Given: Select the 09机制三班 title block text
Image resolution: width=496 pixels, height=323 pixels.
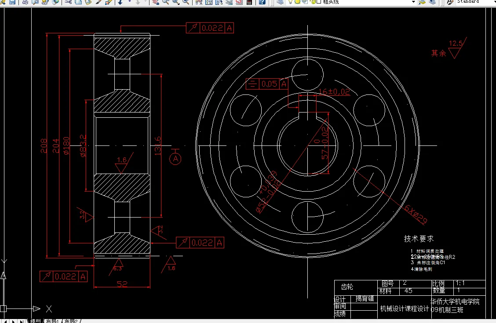Looking at the screenshot, I should coord(447,310).
